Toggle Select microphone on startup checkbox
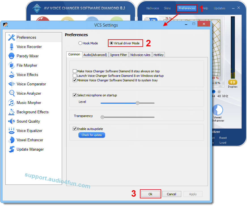 click(75, 95)
